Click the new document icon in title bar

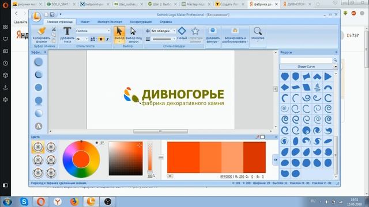coord(46,14)
